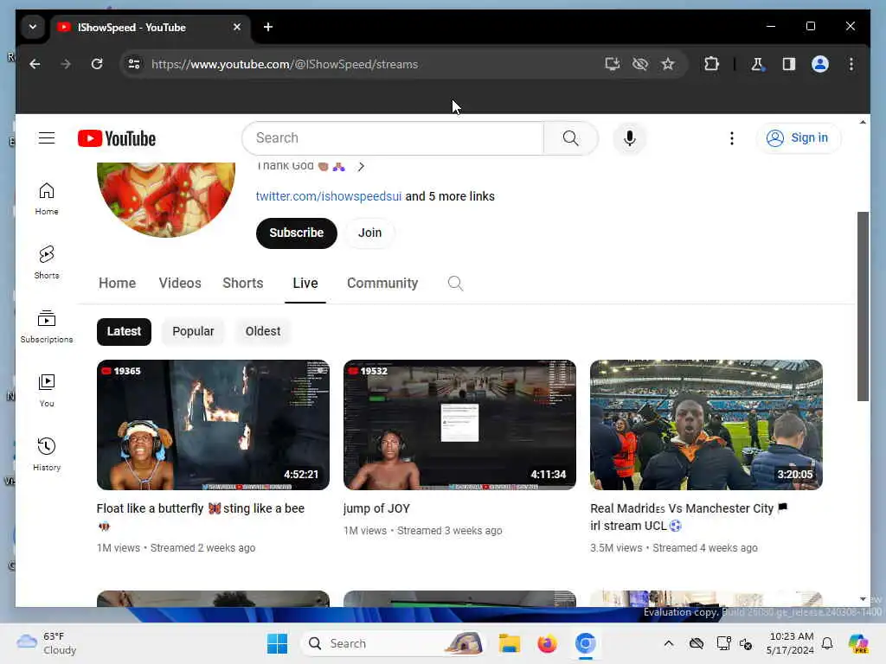Click the crossed-eye tracking protection icon
The height and width of the screenshot is (664, 886).
(x=640, y=64)
